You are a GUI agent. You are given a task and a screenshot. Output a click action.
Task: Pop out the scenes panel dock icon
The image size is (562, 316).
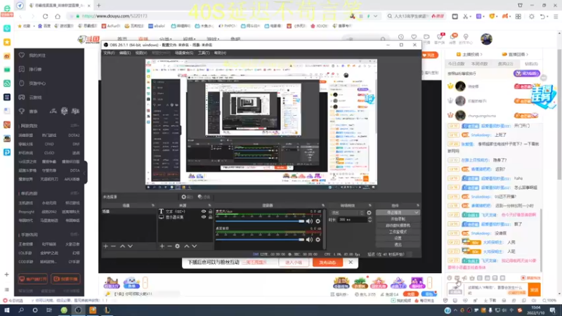153,206
